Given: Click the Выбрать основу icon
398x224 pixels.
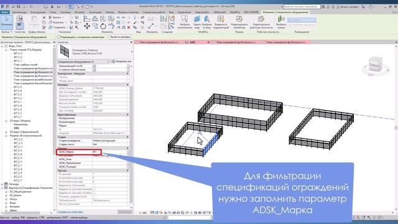Looking at the screenshot, I should 207,22.
